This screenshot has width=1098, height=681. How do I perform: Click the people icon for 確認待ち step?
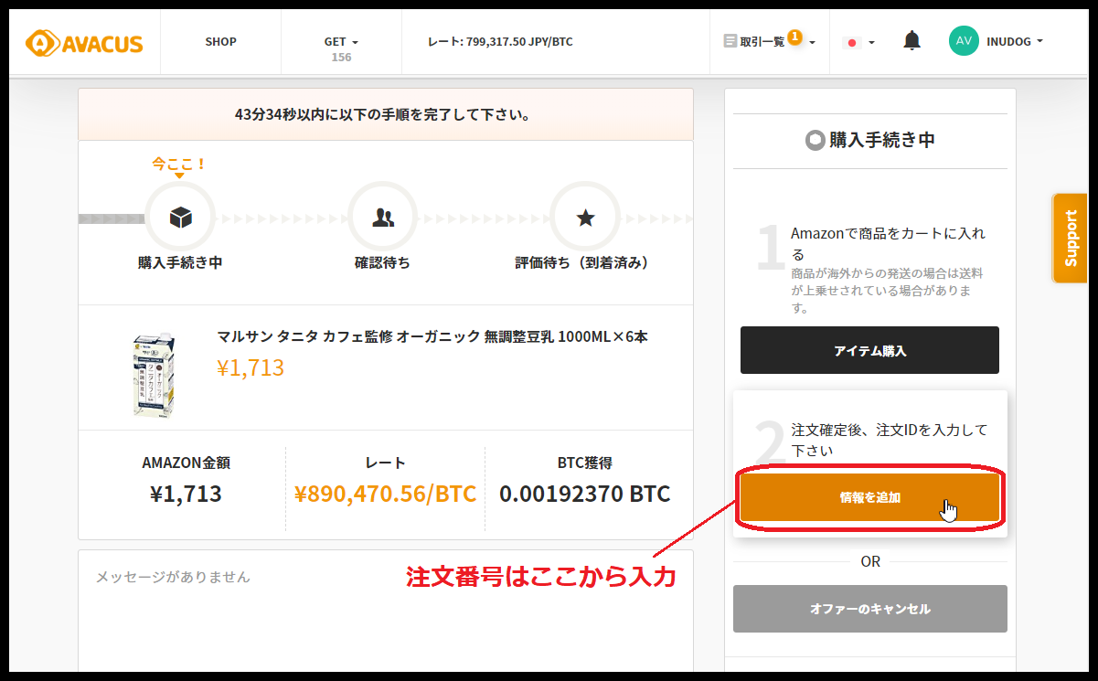[x=383, y=218]
